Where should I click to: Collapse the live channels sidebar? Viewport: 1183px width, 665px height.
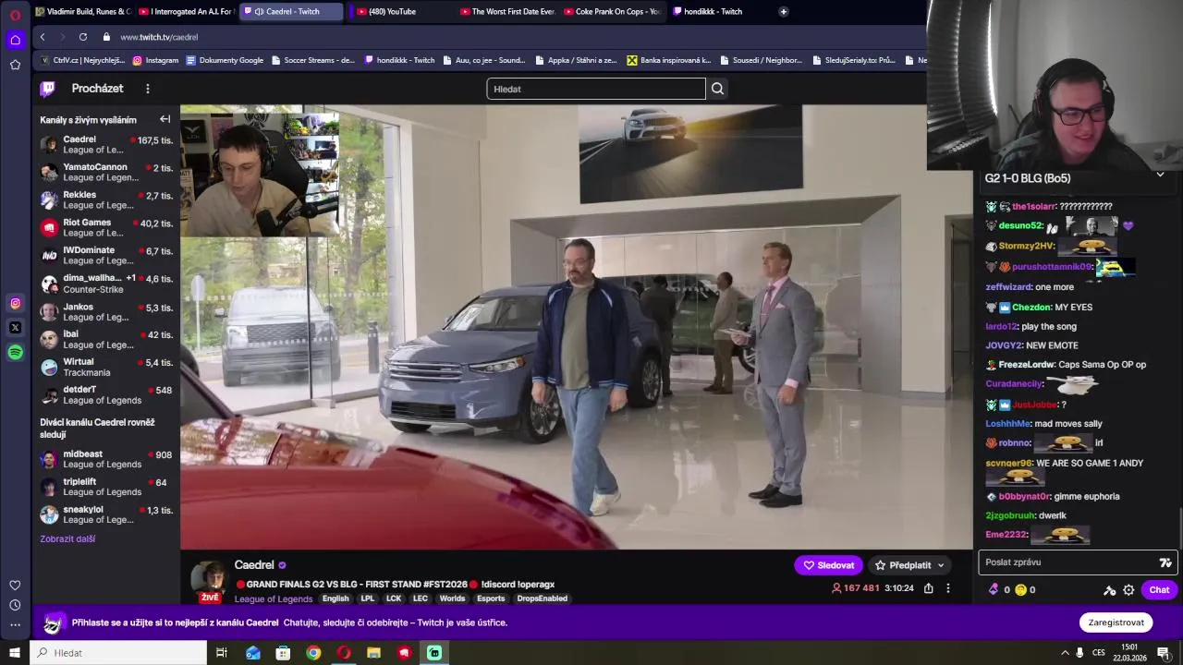[x=165, y=119]
